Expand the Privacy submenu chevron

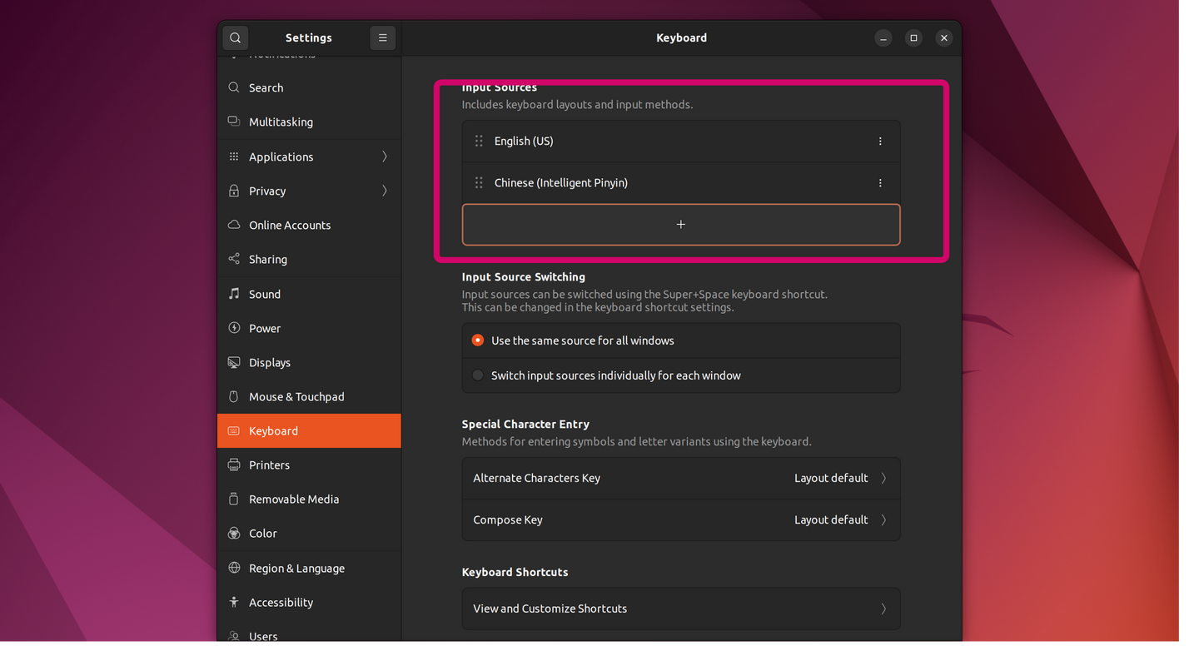[384, 191]
